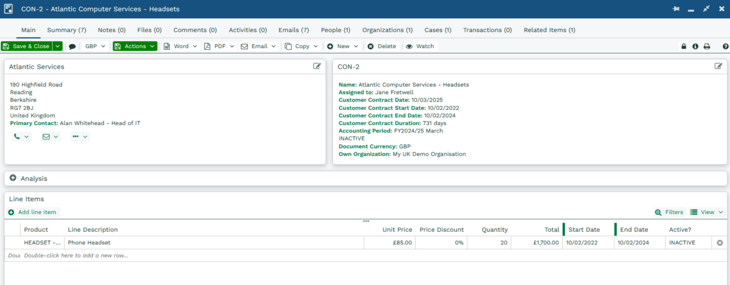Open line item Filters
The width and height of the screenshot is (730, 285).
tap(669, 212)
